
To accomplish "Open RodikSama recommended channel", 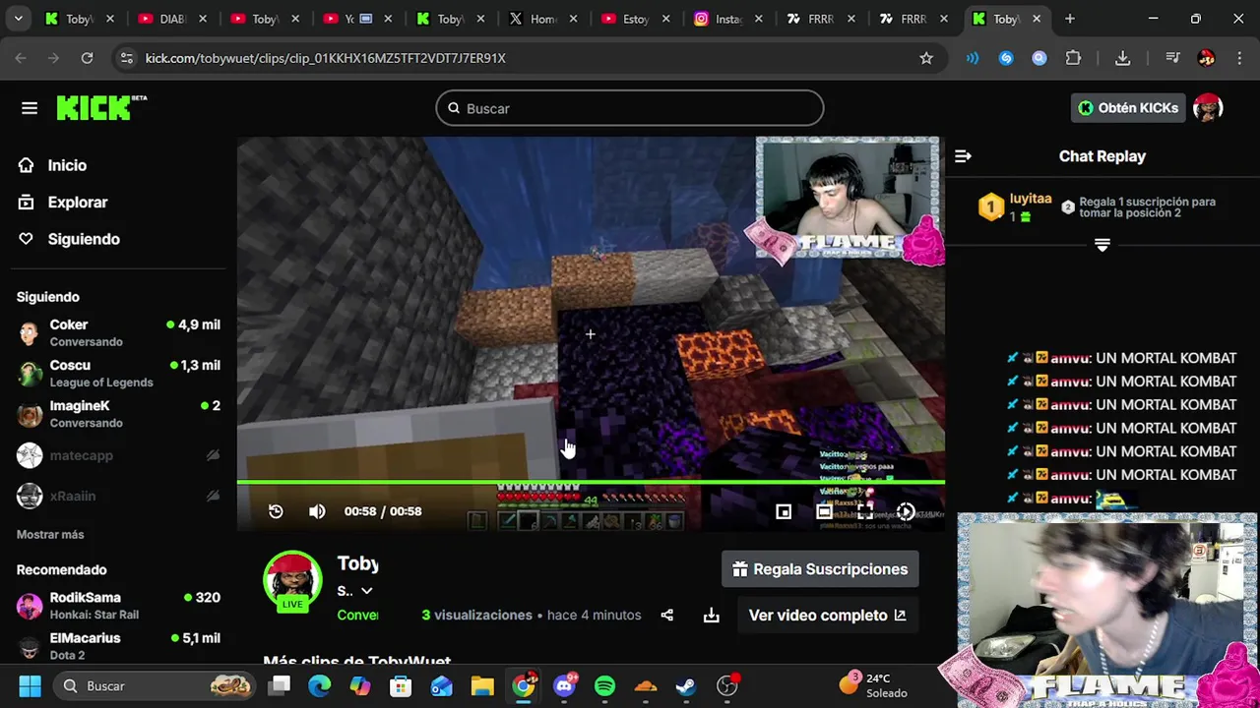I will (x=118, y=605).
